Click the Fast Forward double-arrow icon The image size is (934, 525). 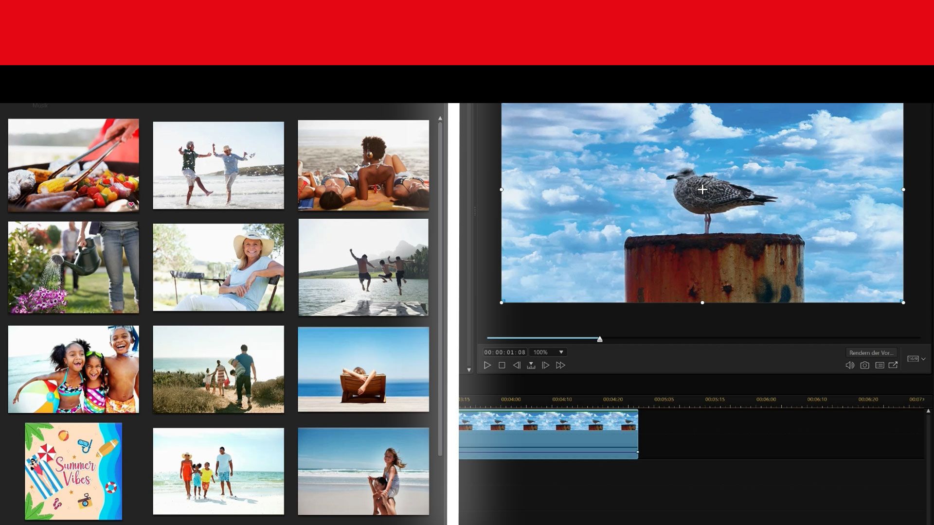click(x=560, y=365)
